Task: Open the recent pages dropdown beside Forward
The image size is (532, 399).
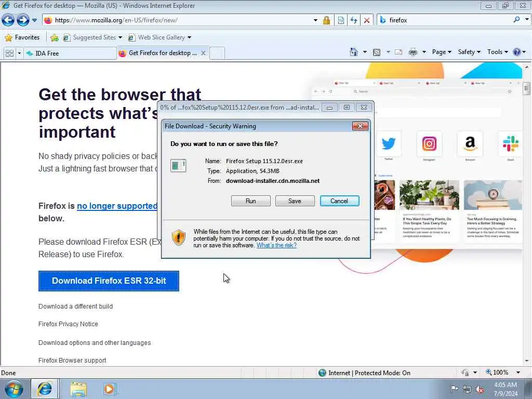Action: tap(34, 20)
